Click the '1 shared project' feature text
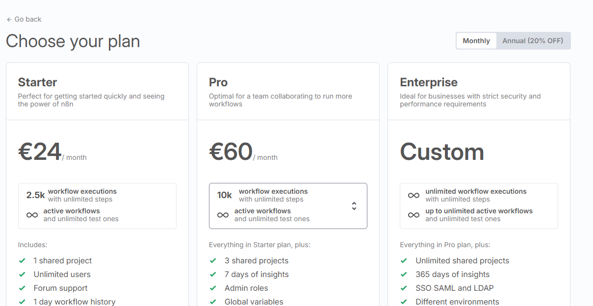593x306 pixels. (63, 261)
